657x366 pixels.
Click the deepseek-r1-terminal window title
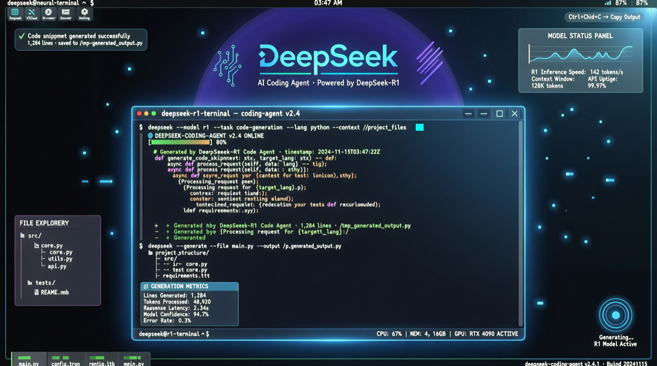pos(229,114)
